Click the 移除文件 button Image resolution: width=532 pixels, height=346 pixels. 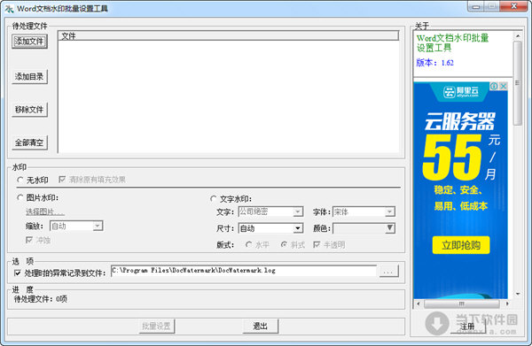[x=29, y=110]
